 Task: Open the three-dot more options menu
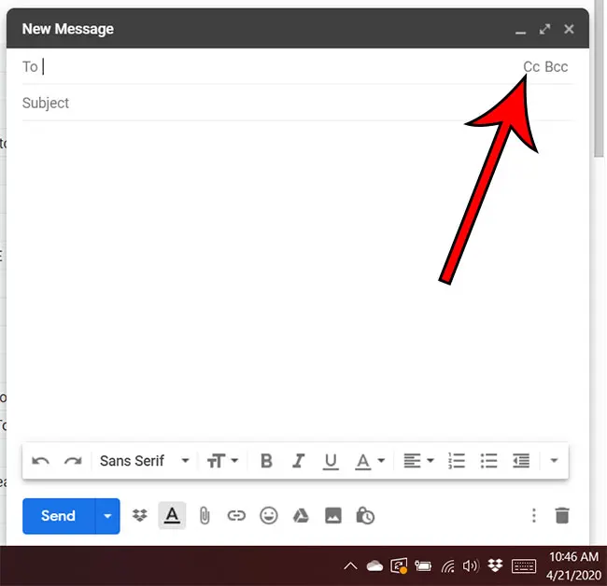tap(533, 515)
